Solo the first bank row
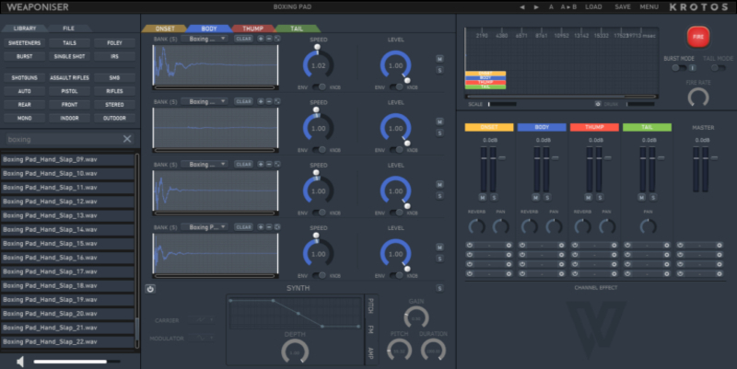 click(x=439, y=71)
